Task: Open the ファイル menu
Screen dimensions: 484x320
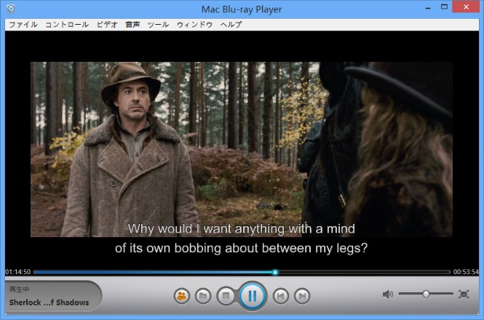Action: pos(23,25)
